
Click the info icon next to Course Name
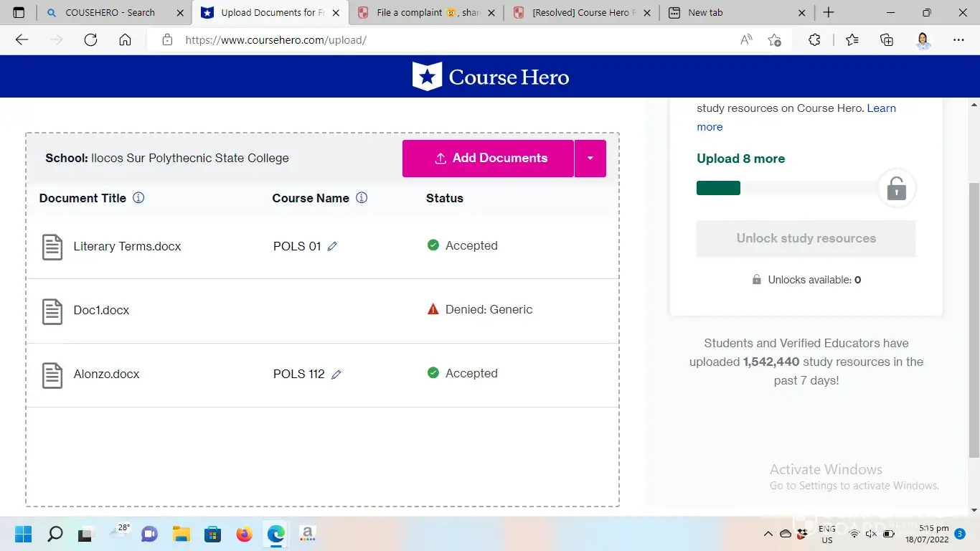click(x=362, y=198)
